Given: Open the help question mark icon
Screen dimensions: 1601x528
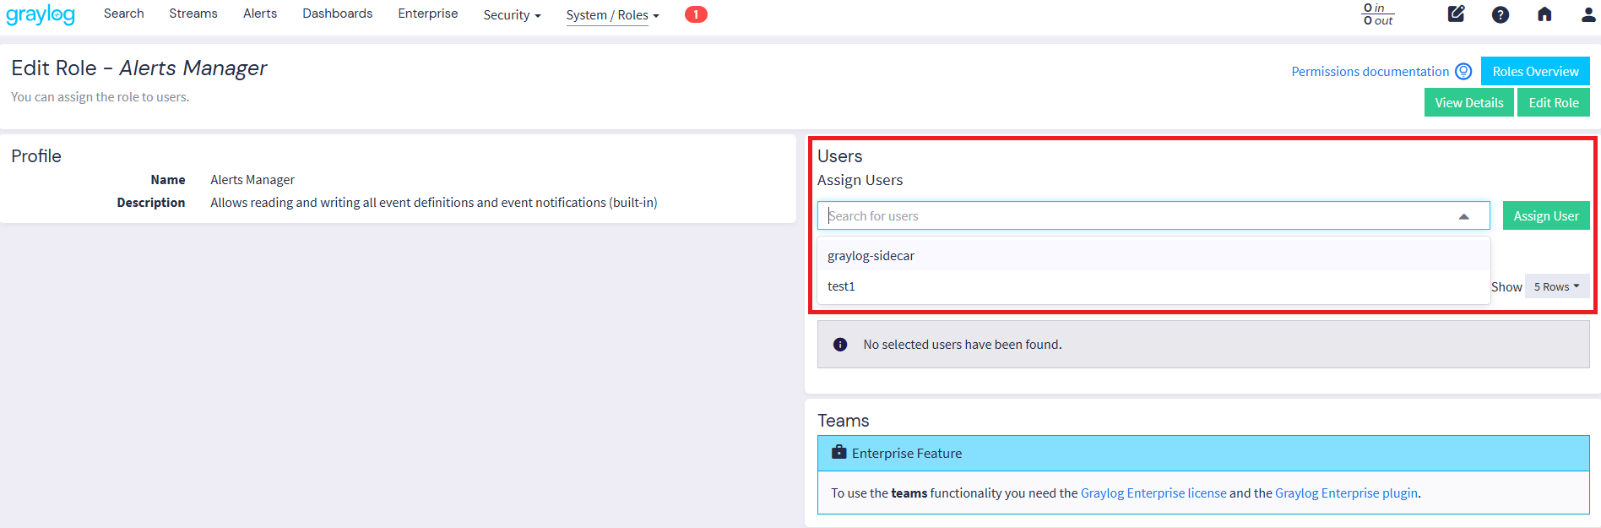Looking at the screenshot, I should [x=1500, y=14].
